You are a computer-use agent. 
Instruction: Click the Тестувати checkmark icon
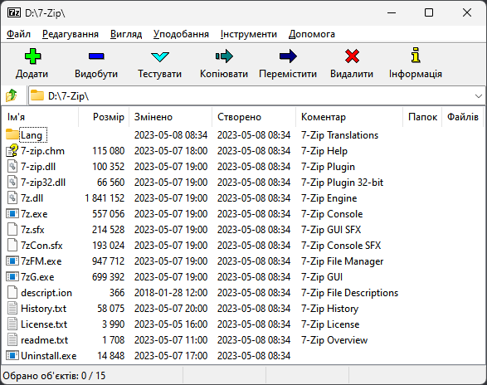[160, 57]
